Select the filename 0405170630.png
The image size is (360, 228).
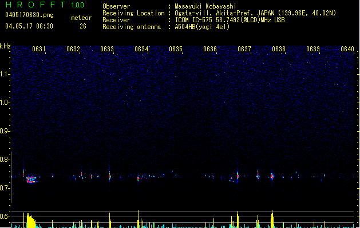pos(29,15)
